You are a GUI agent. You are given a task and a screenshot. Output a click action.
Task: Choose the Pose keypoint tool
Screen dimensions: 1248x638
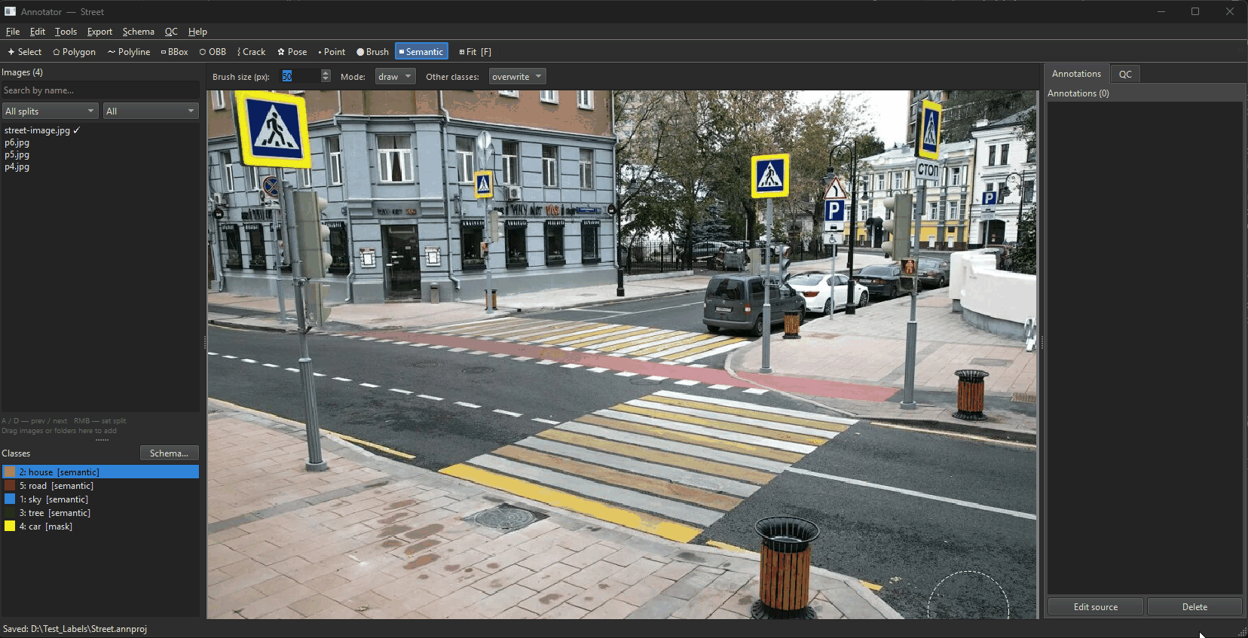click(x=292, y=52)
